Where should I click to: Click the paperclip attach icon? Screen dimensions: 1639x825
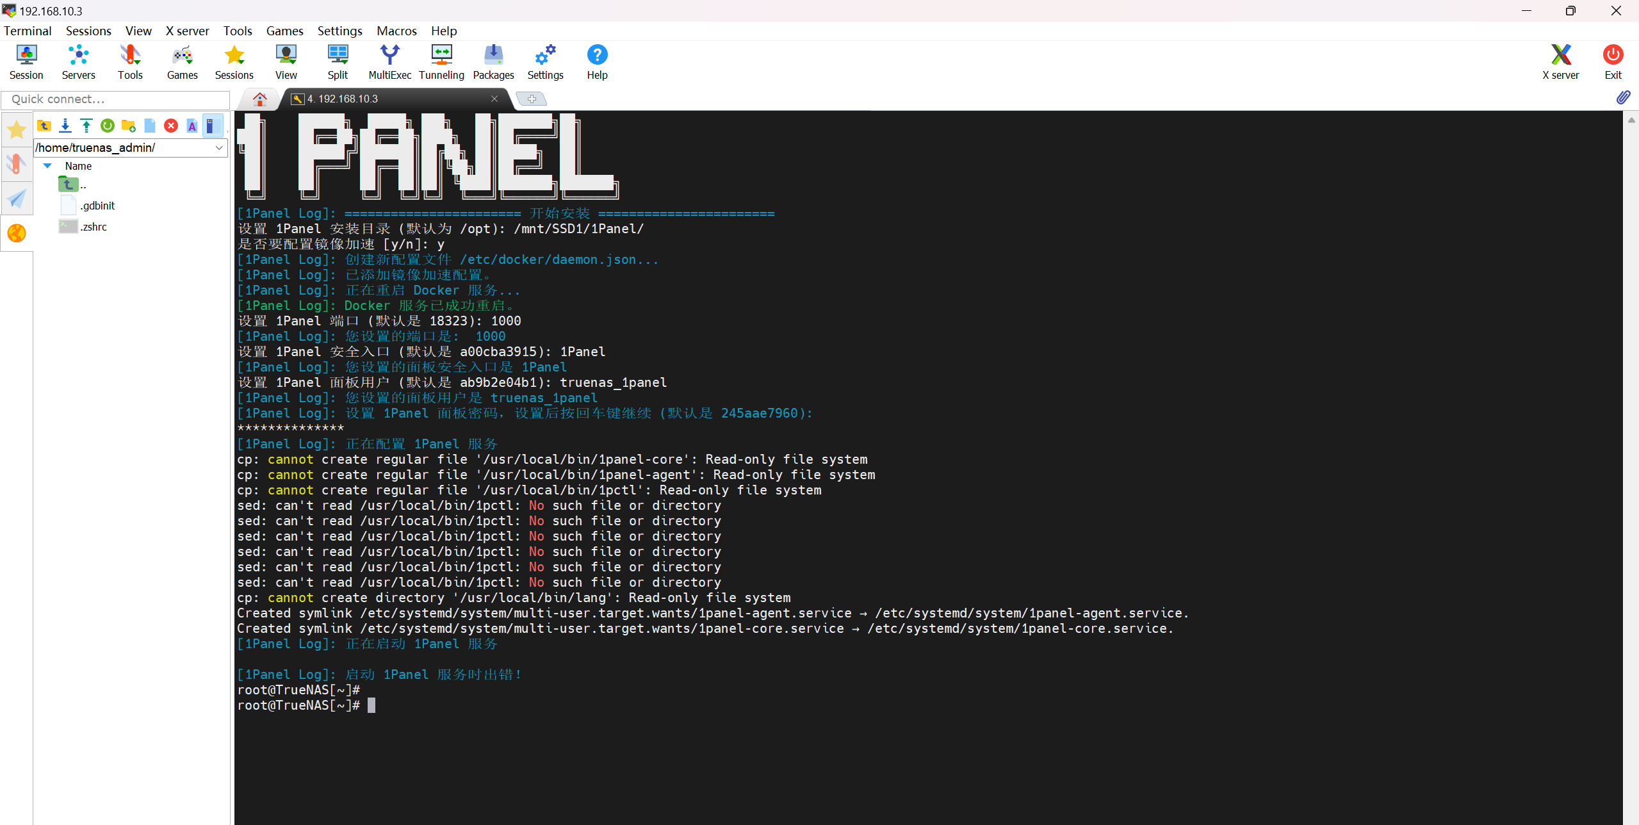(1623, 97)
